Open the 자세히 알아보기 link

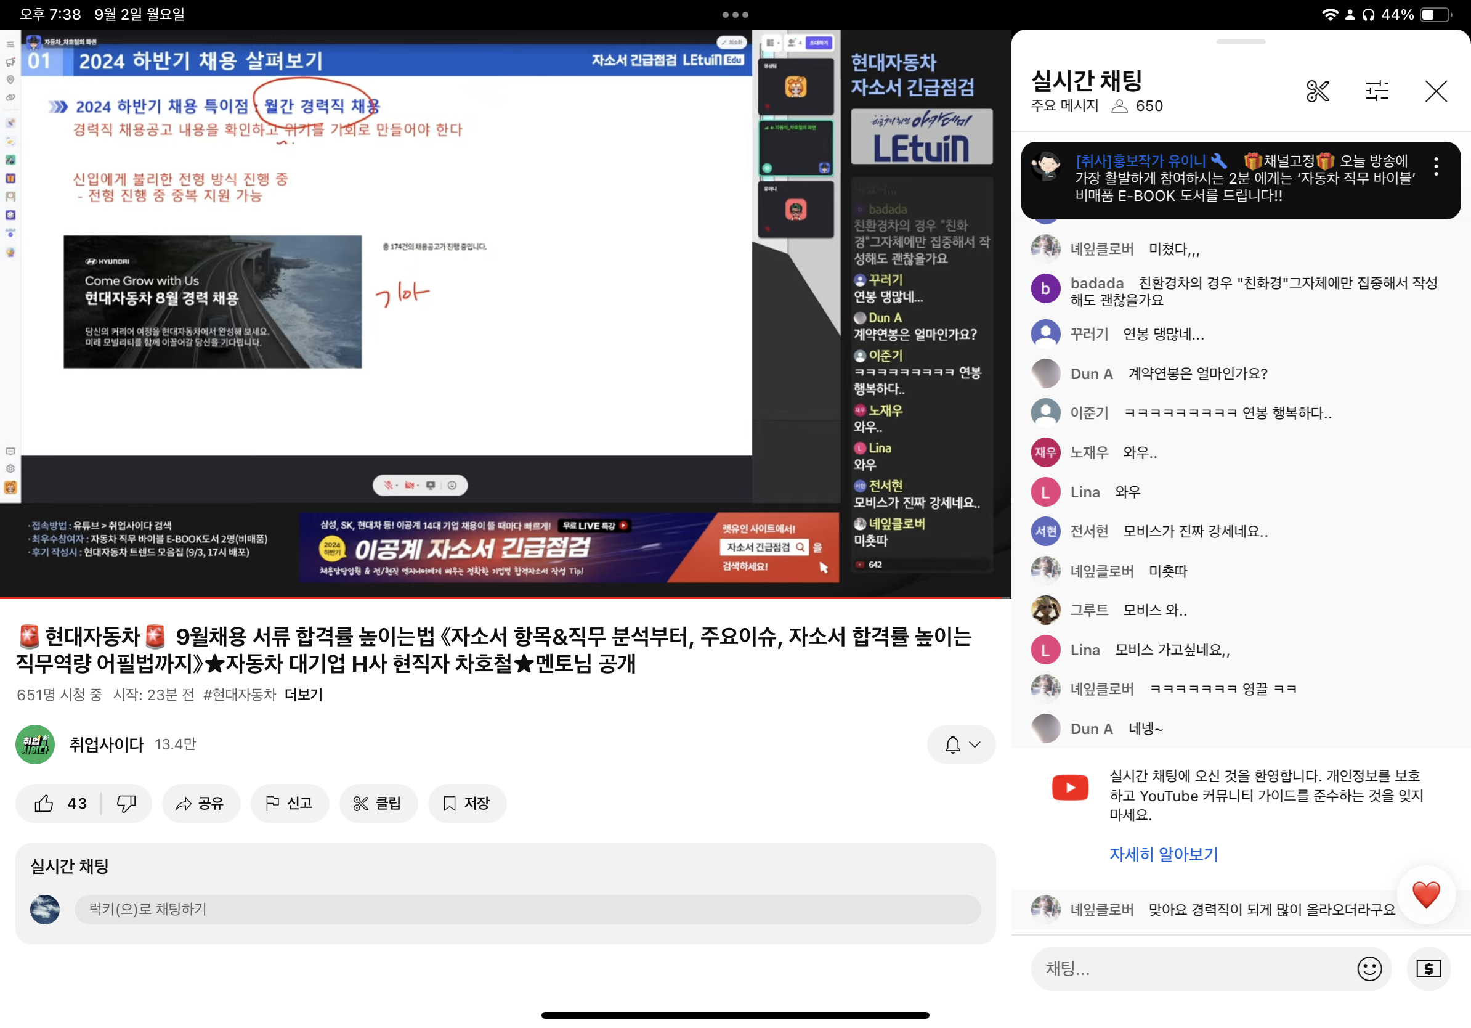coord(1164,854)
